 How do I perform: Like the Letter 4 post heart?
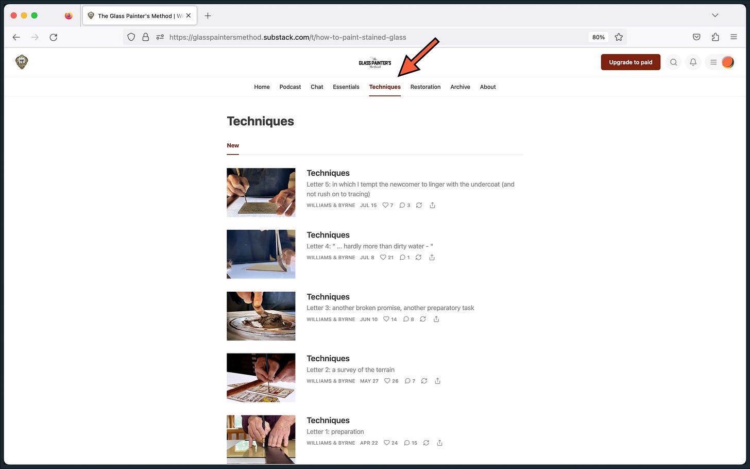387,257
